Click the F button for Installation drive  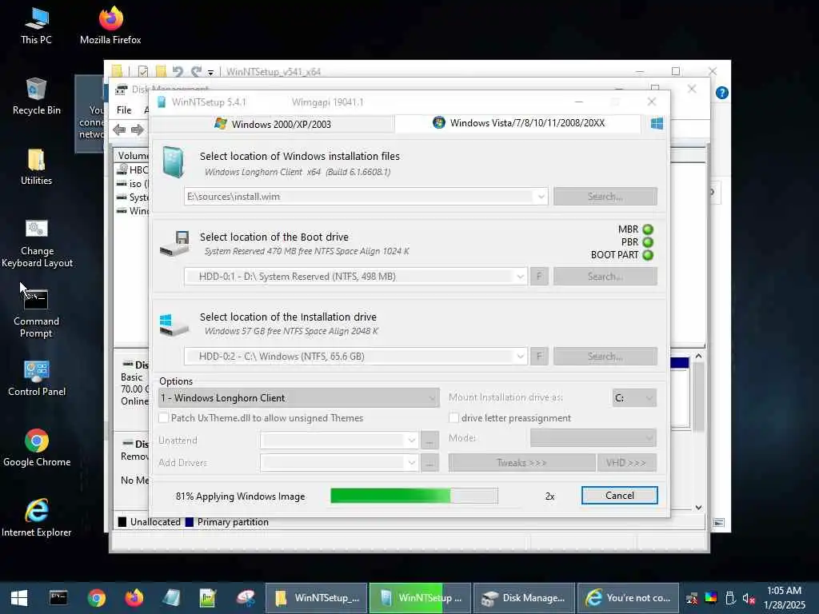point(539,357)
